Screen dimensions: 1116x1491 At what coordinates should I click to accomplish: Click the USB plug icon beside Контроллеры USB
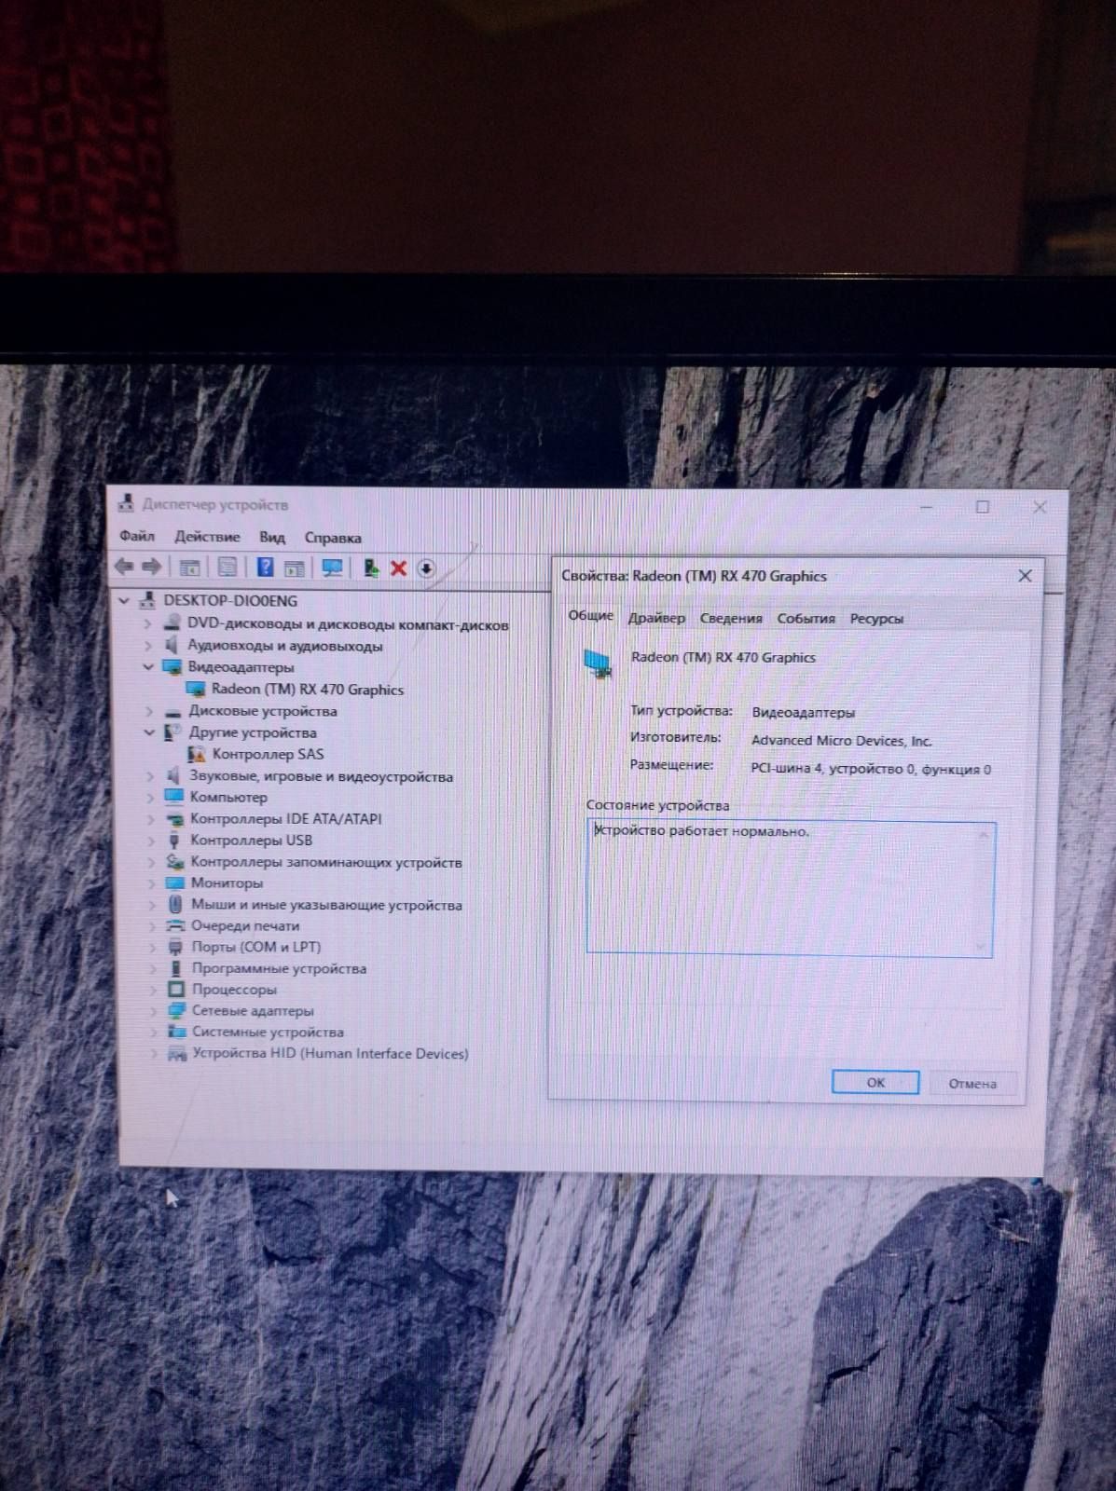click(174, 840)
